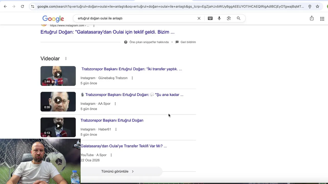Open 'Galatasaray'dan Oulai'ye Transfer Teklifi Var Mı?' video
Viewport: 328px width, 184px height.
124,146
